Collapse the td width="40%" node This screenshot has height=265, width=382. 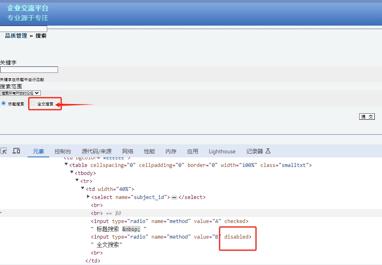(x=83, y=189)
